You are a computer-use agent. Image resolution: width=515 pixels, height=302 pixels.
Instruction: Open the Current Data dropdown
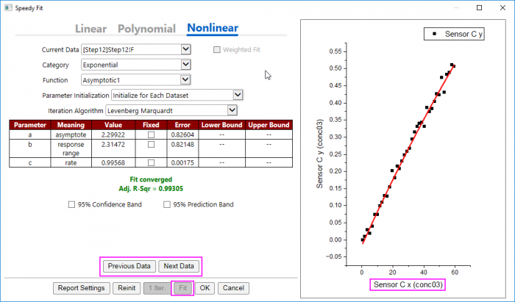click(185, 49)
